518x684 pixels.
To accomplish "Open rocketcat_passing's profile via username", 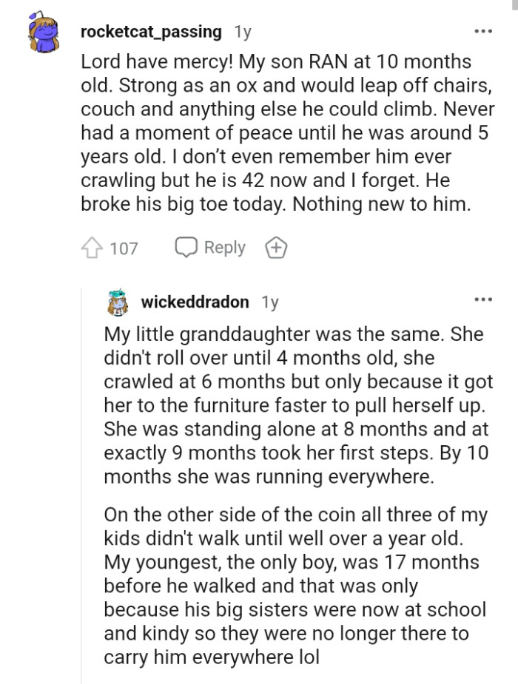I will (x=151, y=32).
